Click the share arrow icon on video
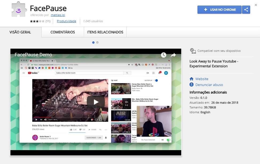 coord(173,55)
